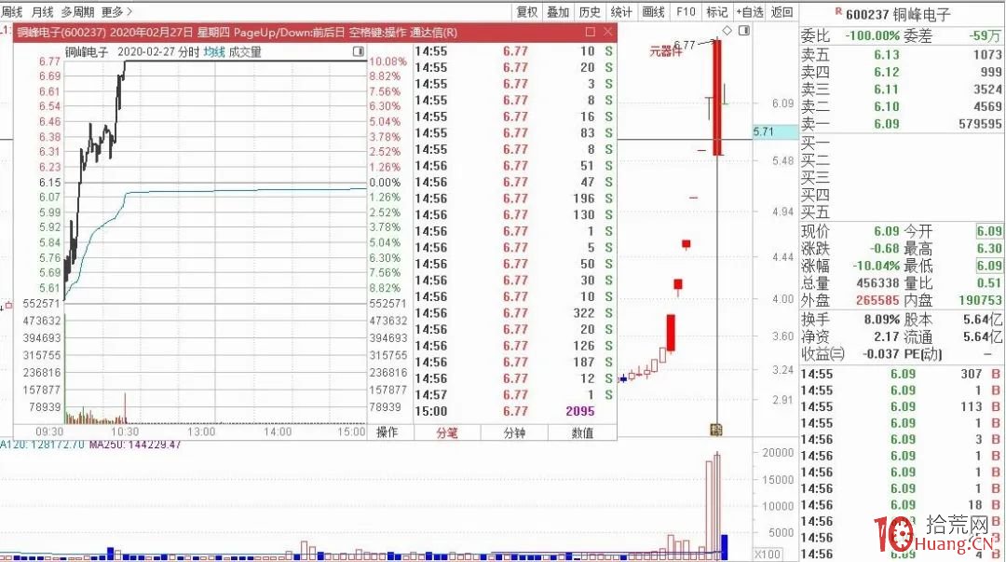
Task: Click the 统计 statistics button
Action: click(x=621, y=11)
